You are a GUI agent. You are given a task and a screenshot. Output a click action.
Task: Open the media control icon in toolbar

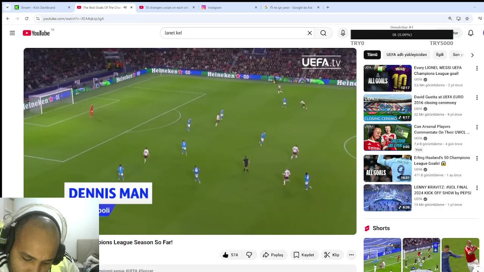pos(480,19)
